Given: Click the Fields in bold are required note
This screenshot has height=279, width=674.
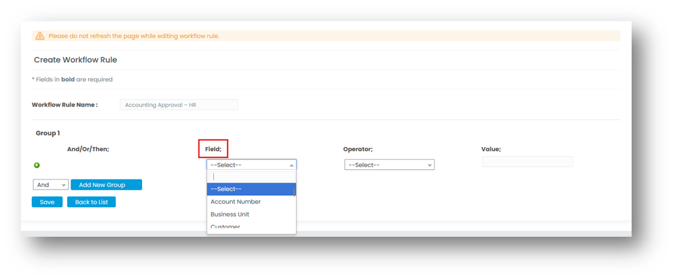Looking at the screenshot, I should click(x=72, y=79).
